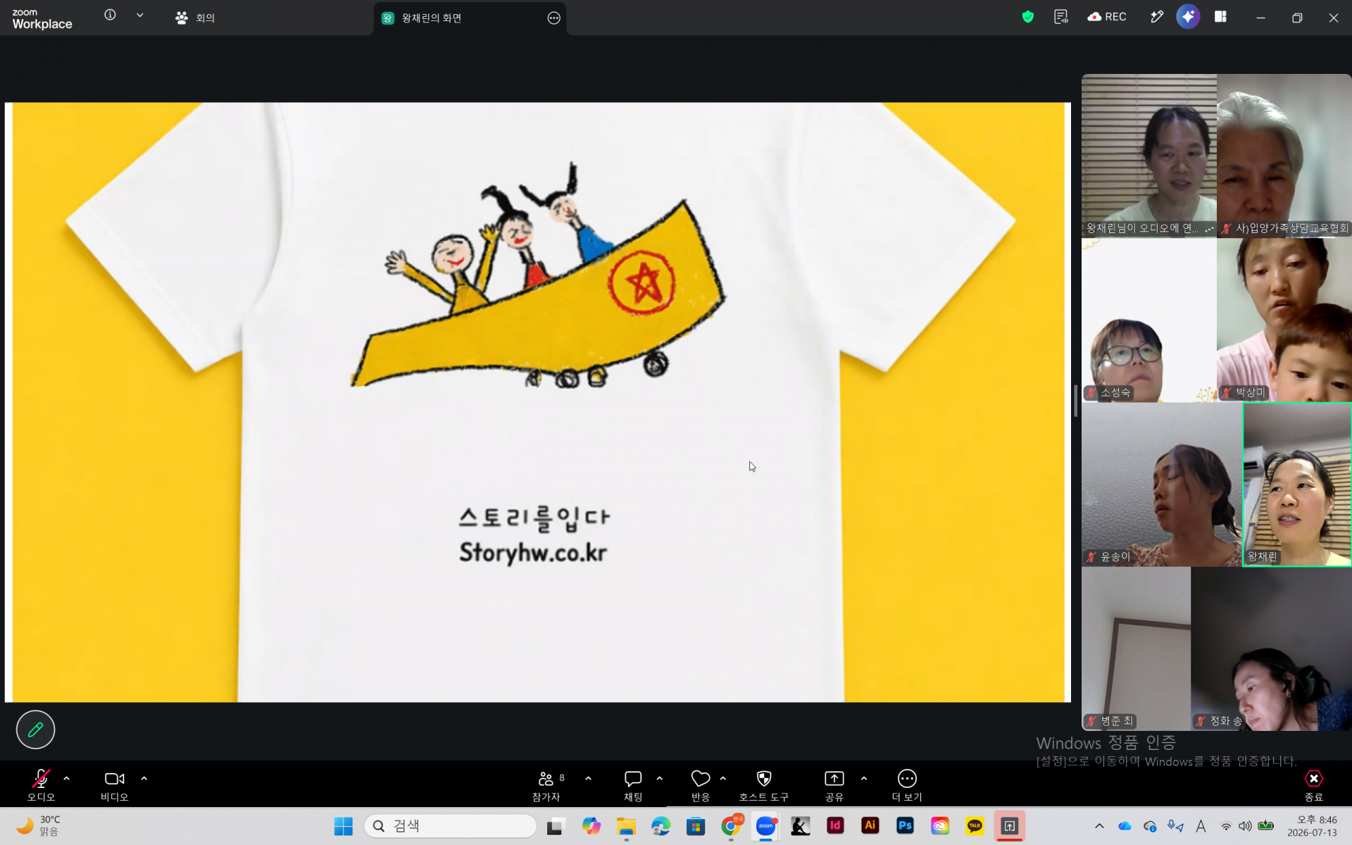Select the 정화 송 video thumbnail
Viewport: 1352px width, 845px height.
pyautogui.click(x=1272, y=649)
